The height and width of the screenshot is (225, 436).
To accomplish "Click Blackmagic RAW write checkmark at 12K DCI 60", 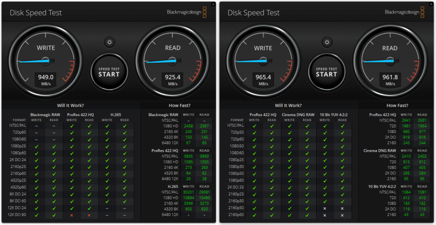I will [x=36, y=215].
